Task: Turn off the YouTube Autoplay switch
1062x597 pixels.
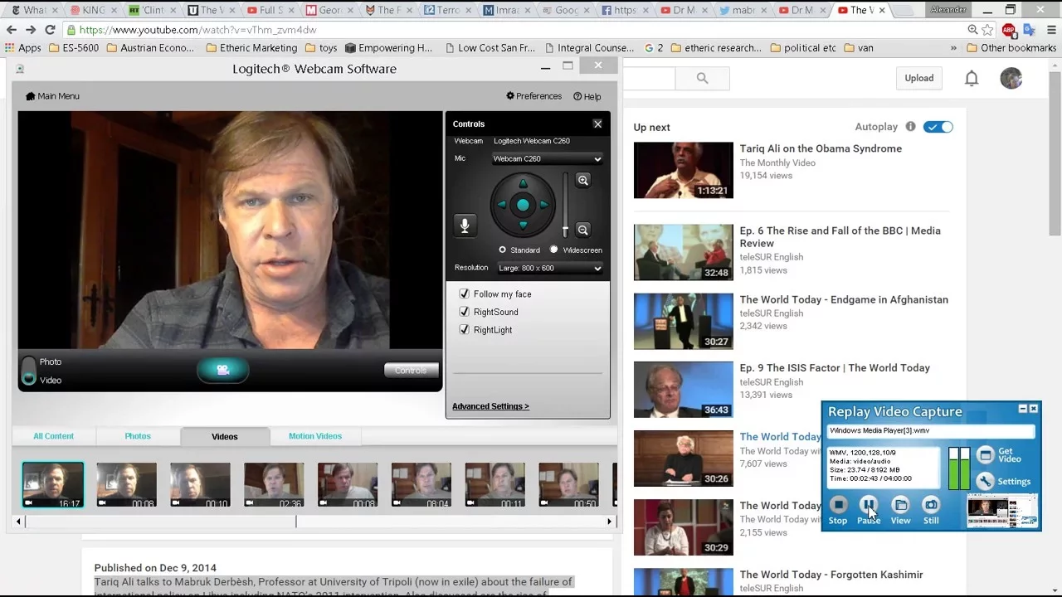Action: (938, 127)
